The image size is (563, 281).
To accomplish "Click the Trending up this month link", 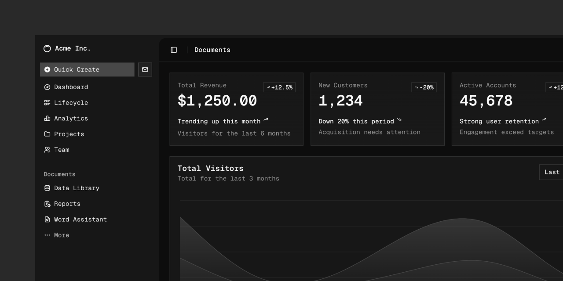I will coord(219,121).
